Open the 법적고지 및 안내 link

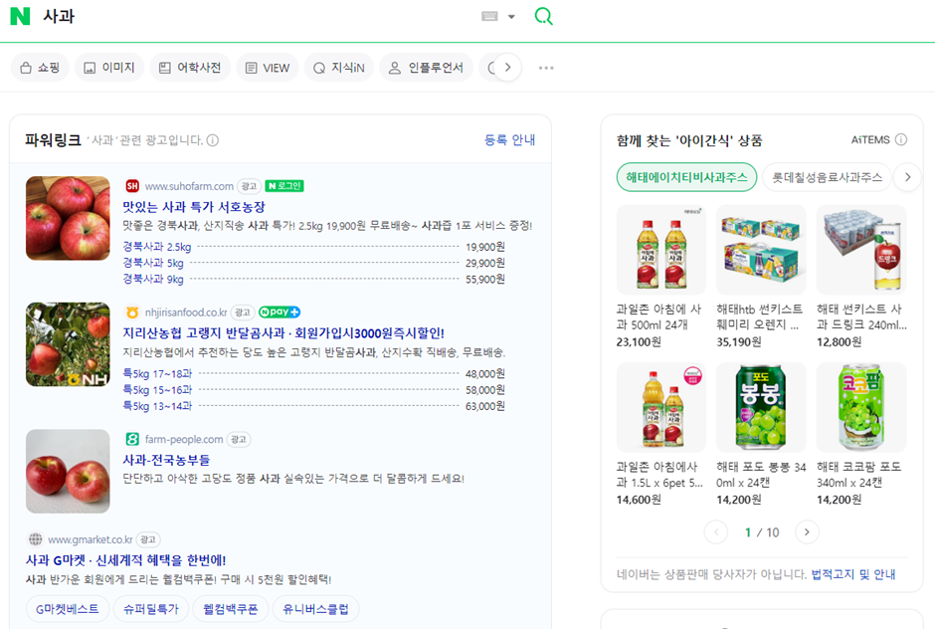[853, 574]
